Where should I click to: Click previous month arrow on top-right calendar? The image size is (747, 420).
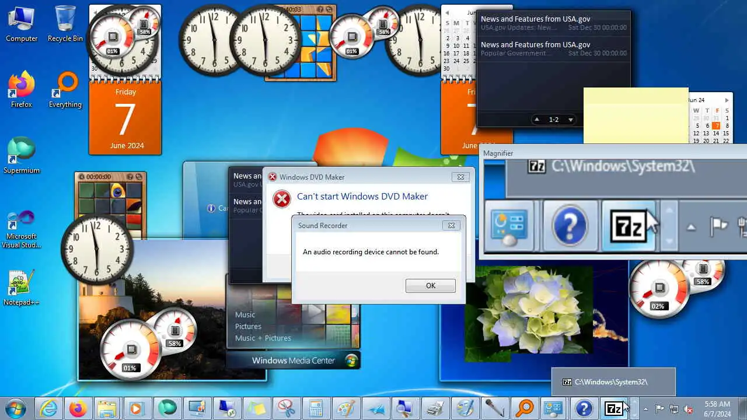click(447, 12)
